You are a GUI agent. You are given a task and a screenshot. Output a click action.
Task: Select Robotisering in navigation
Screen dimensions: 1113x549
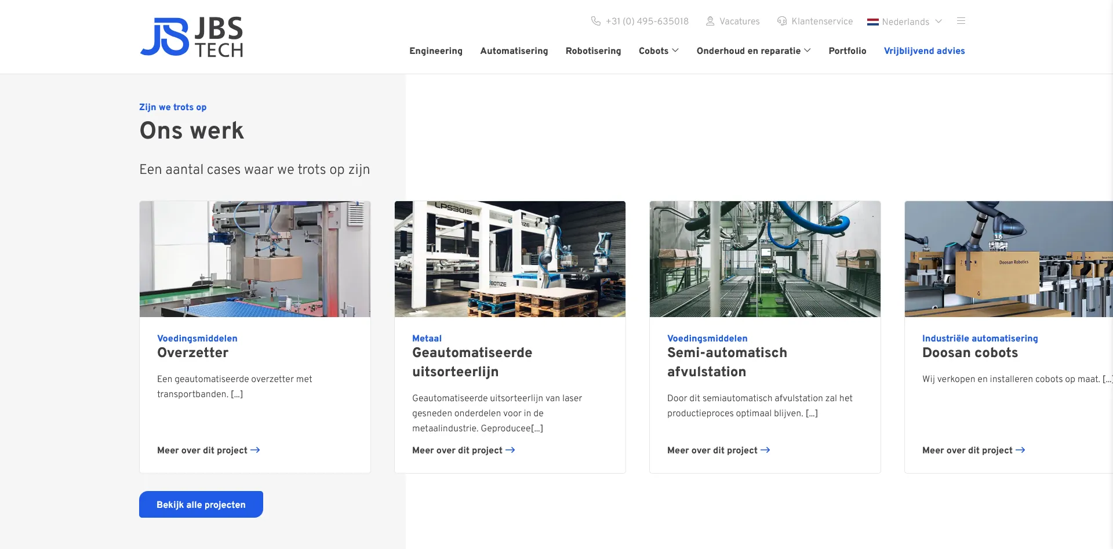pos(593,51)
